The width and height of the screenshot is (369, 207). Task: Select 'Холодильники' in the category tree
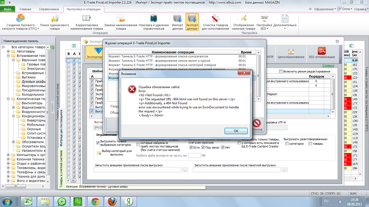33,95
